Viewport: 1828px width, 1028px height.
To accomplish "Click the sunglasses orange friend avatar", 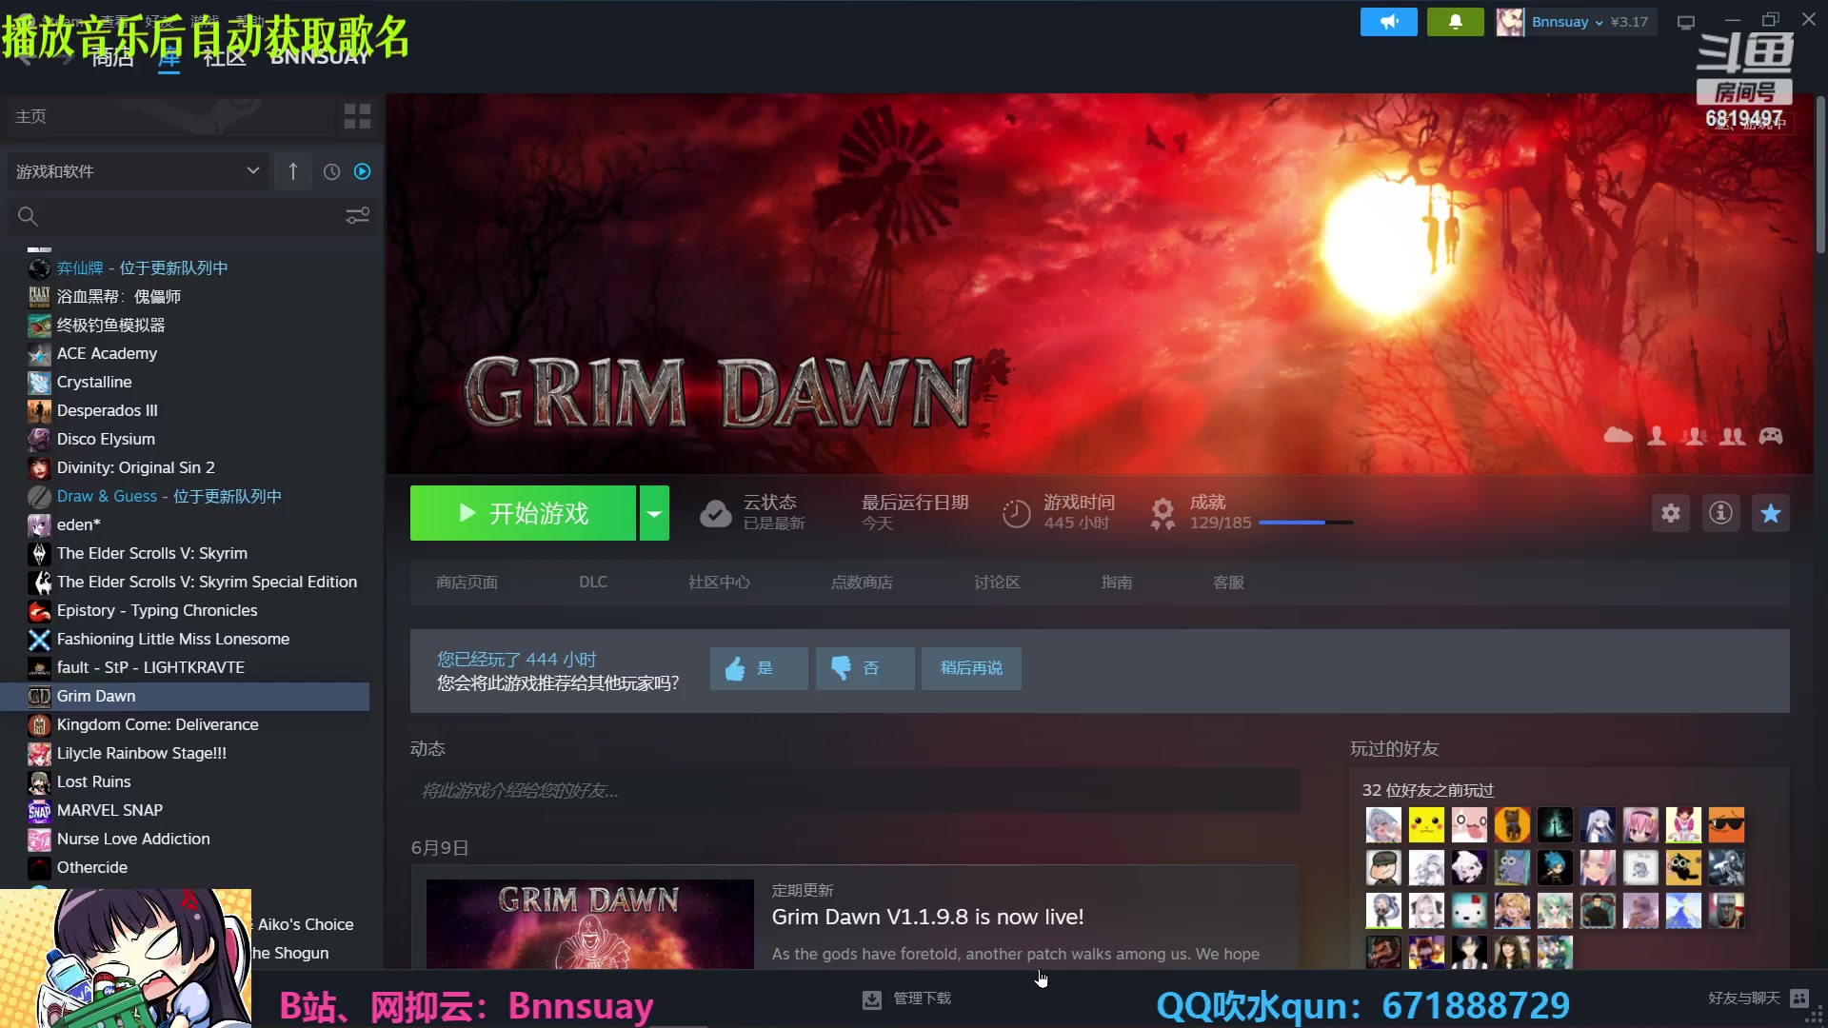I will point(1726,825).
